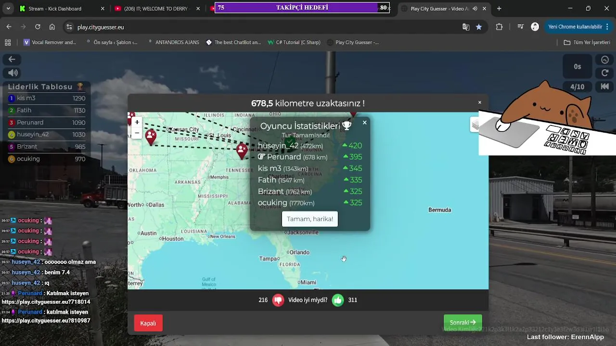Expand the Tüm Yer İşaretleri folder
Image resolution: width=616 pixels, height=346 pixels.
[587, 42]
